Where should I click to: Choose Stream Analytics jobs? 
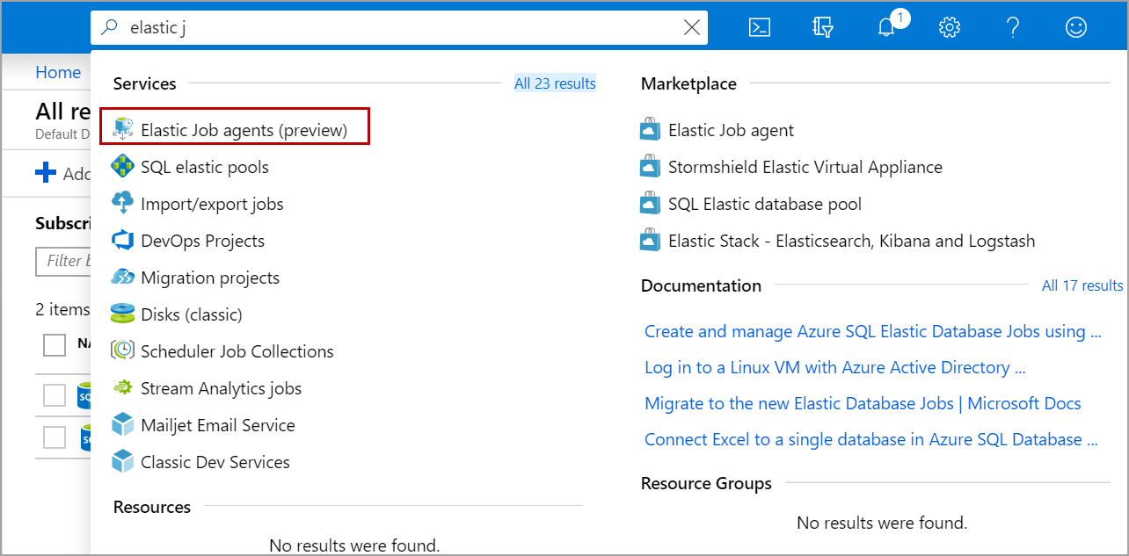[221, 388]
